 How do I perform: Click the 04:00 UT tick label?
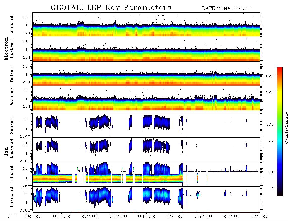coord(147,216)
